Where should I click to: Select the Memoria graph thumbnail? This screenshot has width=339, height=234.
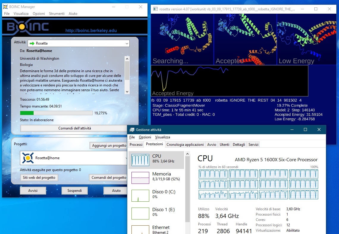[x=140, y=178]
